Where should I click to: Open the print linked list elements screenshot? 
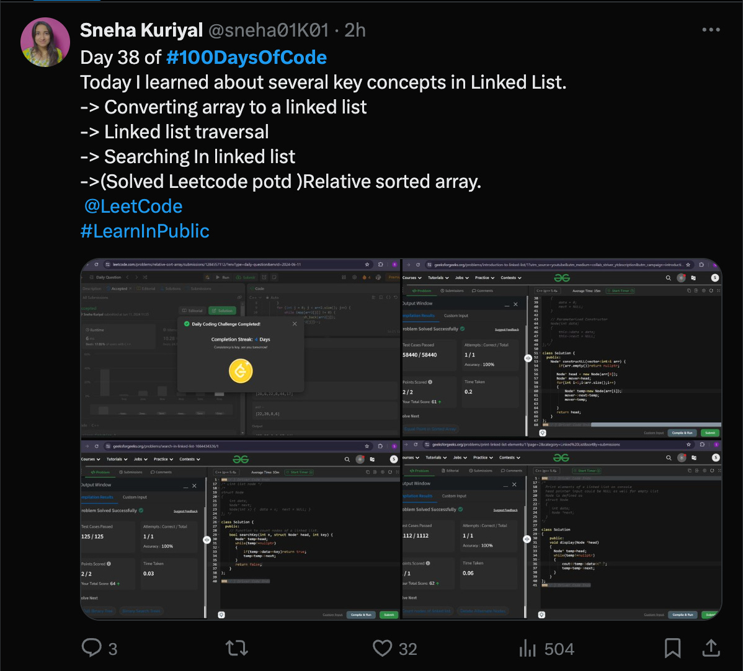pyautogui.click(x=562, y=530)
